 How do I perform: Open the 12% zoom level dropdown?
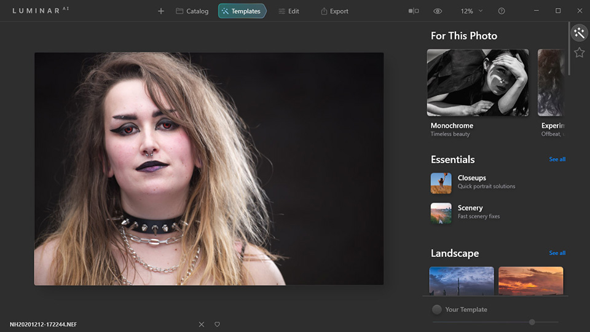tap(471, 11)
